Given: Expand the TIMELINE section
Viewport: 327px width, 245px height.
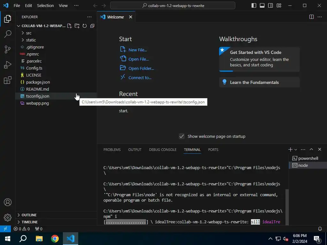Looking at the screenshot, I should click(56, 222).
